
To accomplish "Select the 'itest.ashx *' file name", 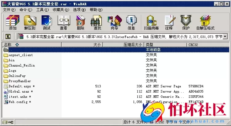I will pyautogui.click(x=20, y=97).
